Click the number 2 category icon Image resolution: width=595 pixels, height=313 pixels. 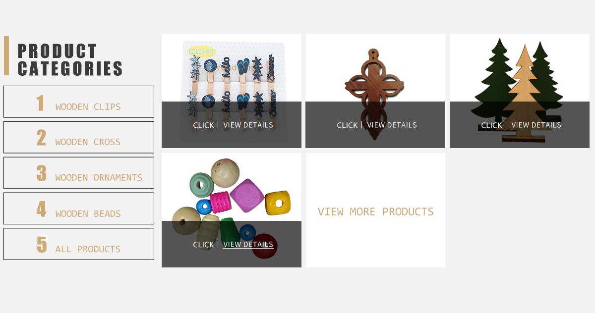click(41, 138)
